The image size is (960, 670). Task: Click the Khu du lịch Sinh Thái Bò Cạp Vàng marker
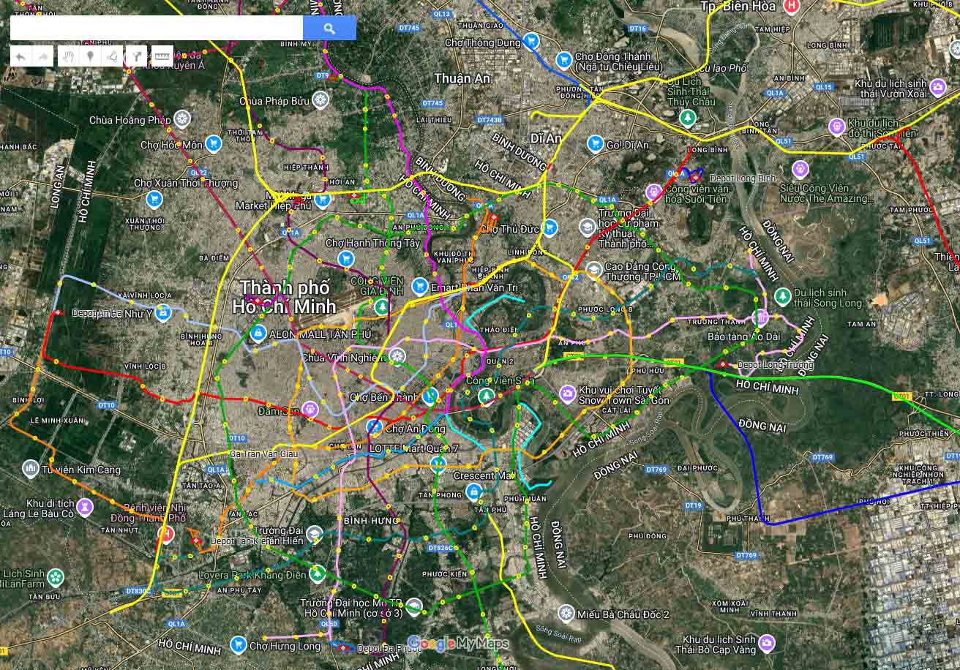tap(766, 644)
